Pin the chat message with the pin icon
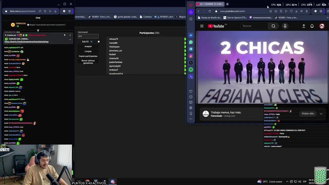Image resolution: width=329 pixels, height=185 pixels. point(65,35)
